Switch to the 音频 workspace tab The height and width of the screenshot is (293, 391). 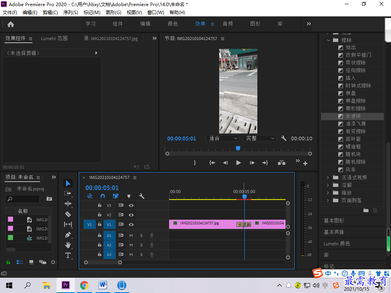[x=228, y=24]
